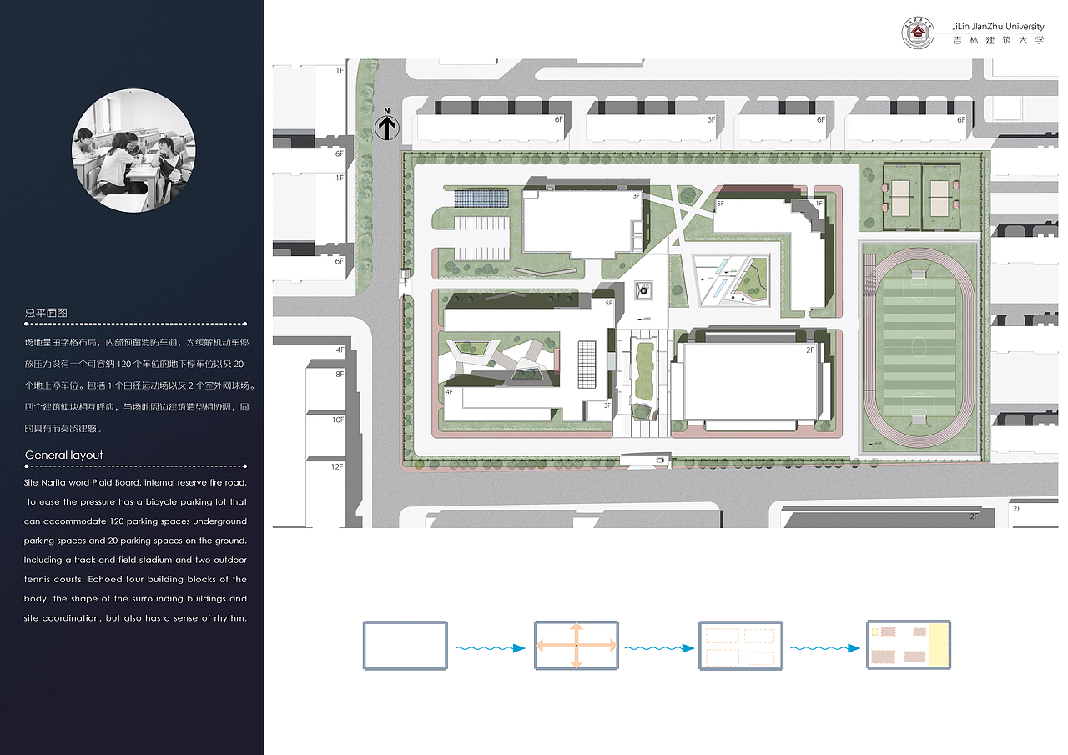This screenshot has width=1068, height=755.
Task: Click the Chinese name '吉林建筑大学' under the logo
Action: pos(998,40)
